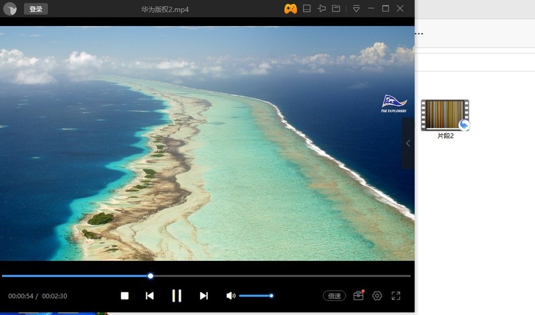Click the mini-mode window icon in title bar
This screenshot has height=315, width=535.
(307, 9)
